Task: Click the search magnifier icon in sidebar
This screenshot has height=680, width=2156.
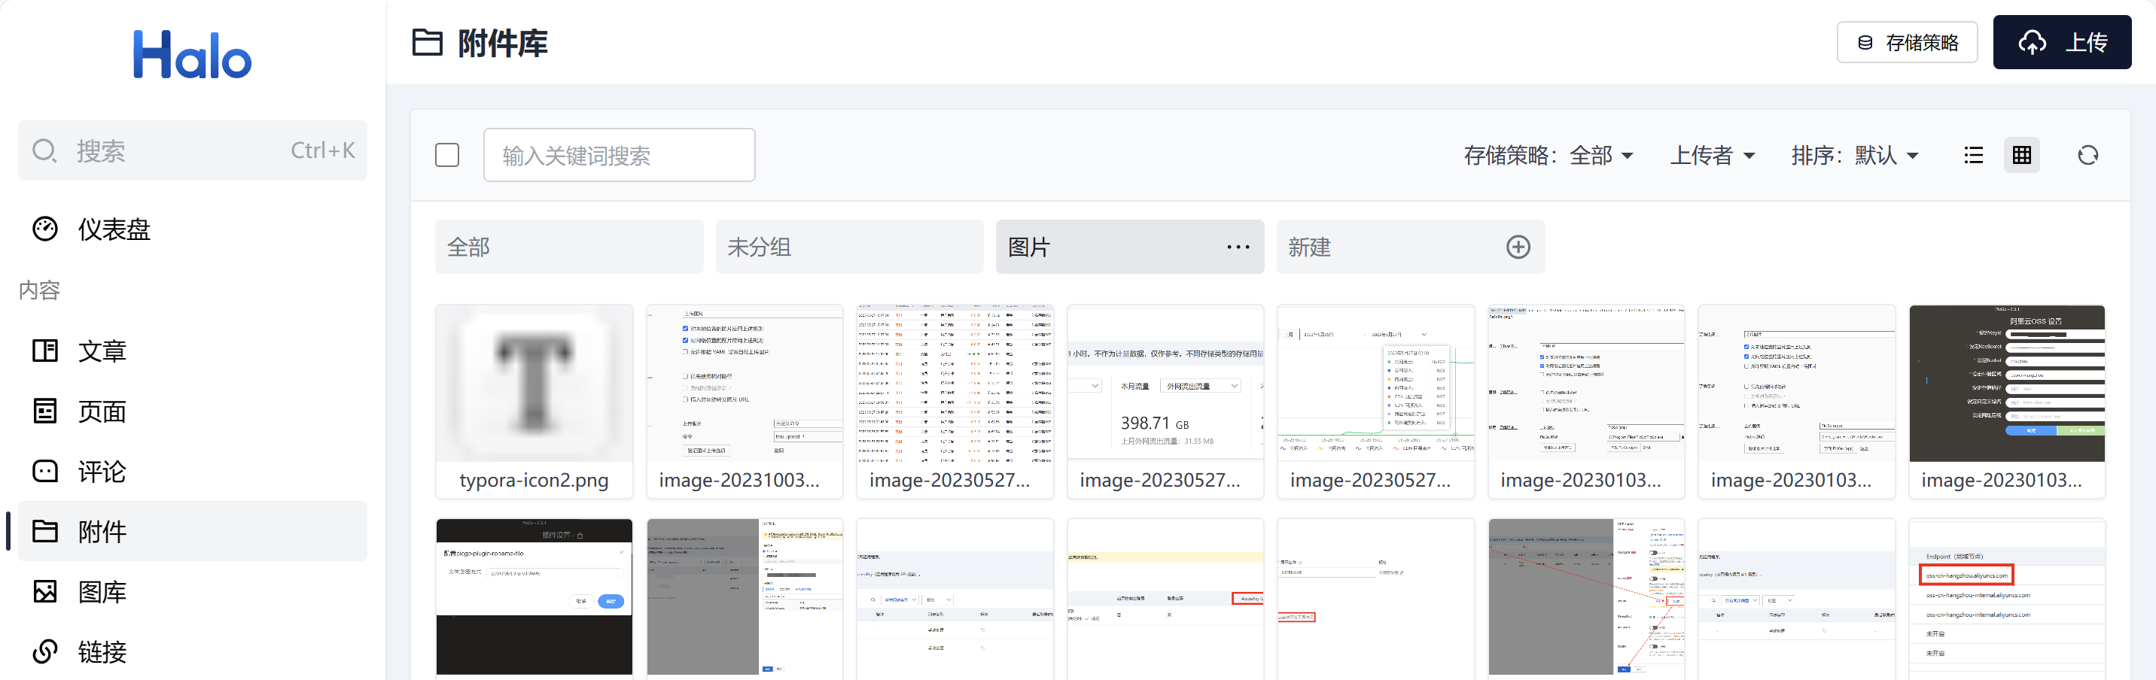Action: point(44,150)
